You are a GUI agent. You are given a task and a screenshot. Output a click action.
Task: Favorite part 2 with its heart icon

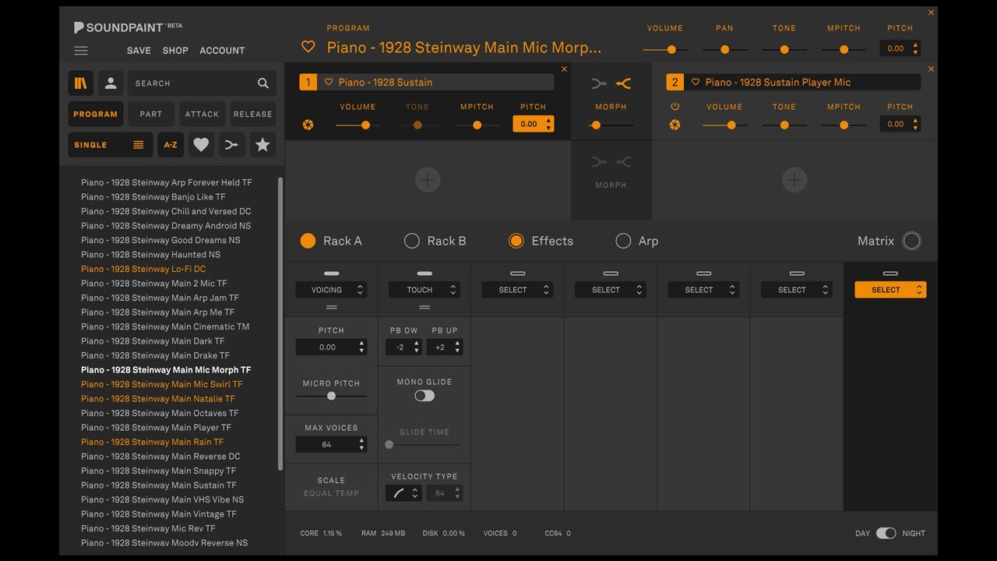pos(696,82)
